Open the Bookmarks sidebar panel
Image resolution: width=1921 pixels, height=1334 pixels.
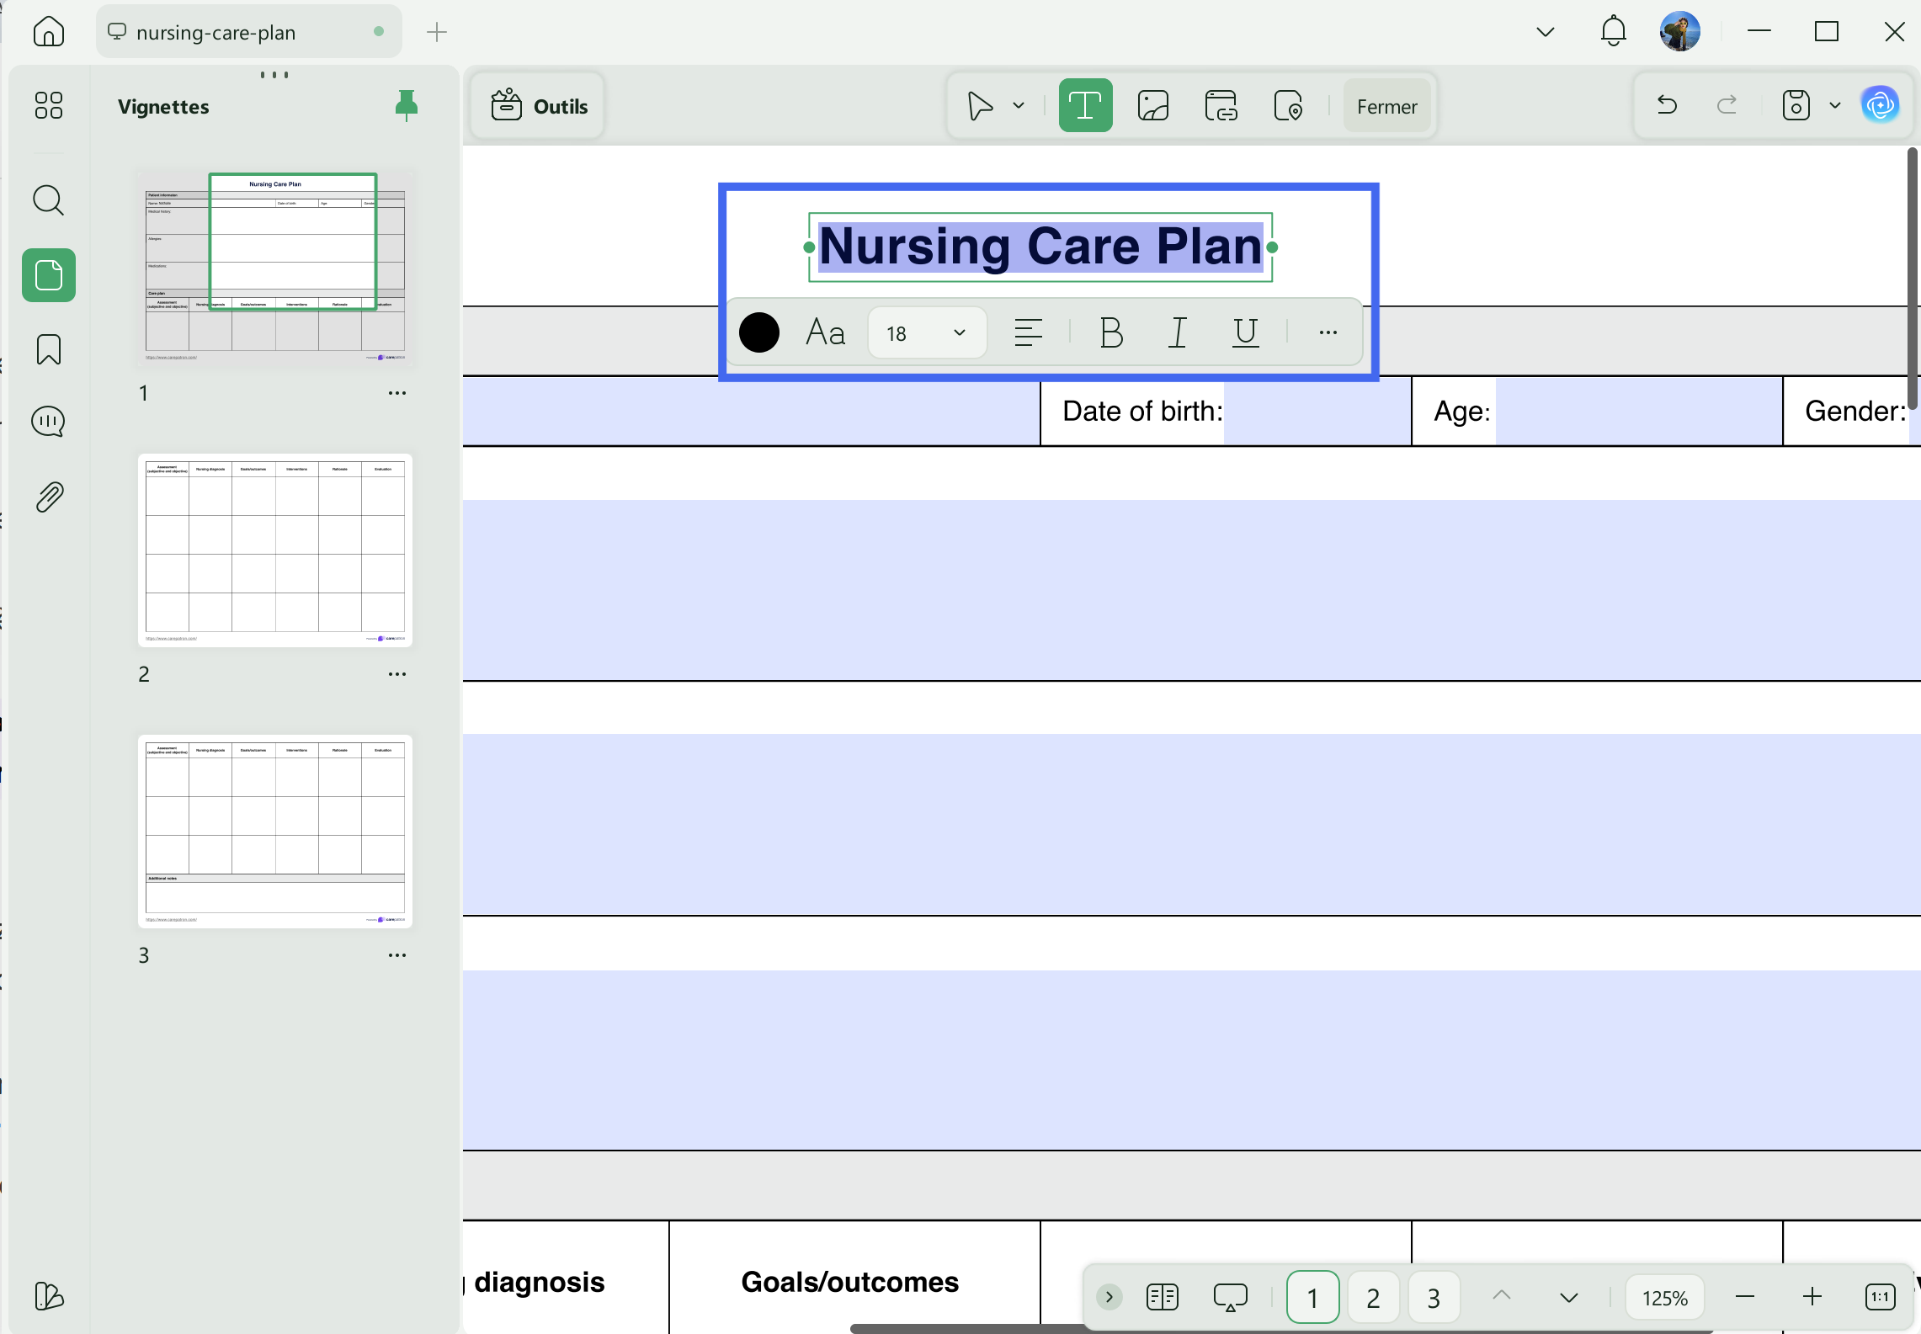49,349
